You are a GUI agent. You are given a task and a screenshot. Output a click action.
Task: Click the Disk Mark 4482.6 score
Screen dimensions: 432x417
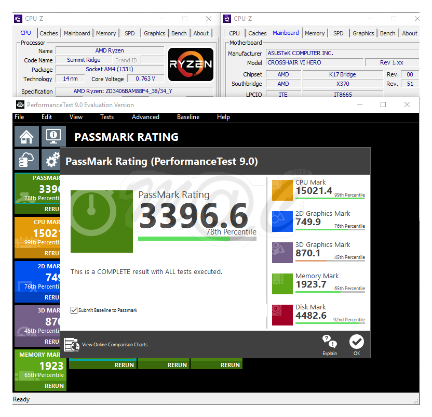311,316
